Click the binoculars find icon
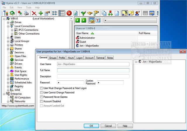 90,13
